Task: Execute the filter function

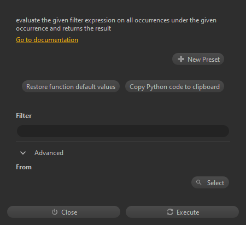Action: (x=182, y=212)
